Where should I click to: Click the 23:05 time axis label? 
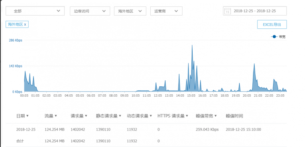(x=280, y=96)
